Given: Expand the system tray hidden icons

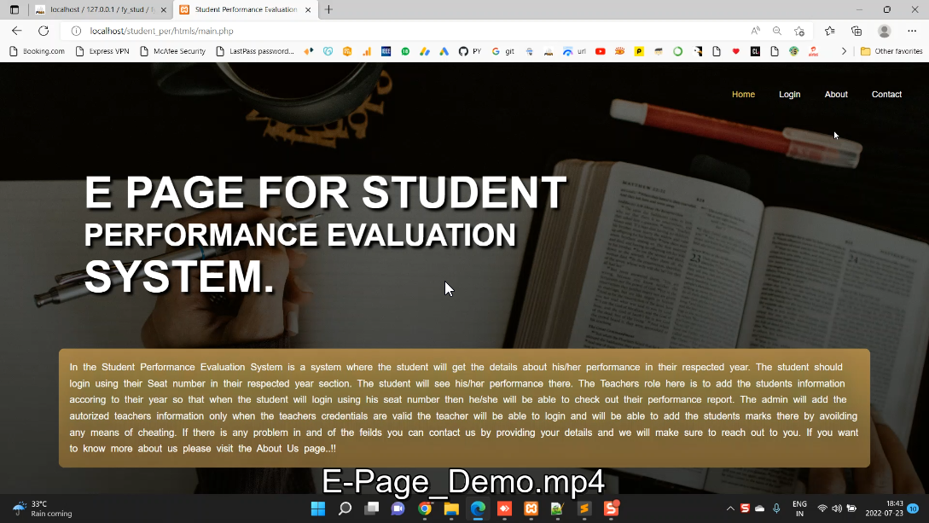Looking at the screenshot, I should 730,509.
